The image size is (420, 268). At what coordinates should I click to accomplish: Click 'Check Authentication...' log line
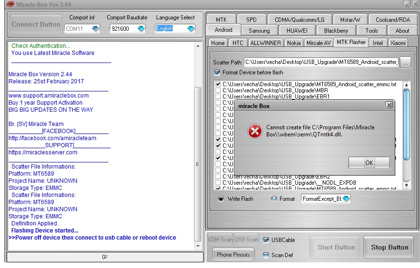pos(41,45)
